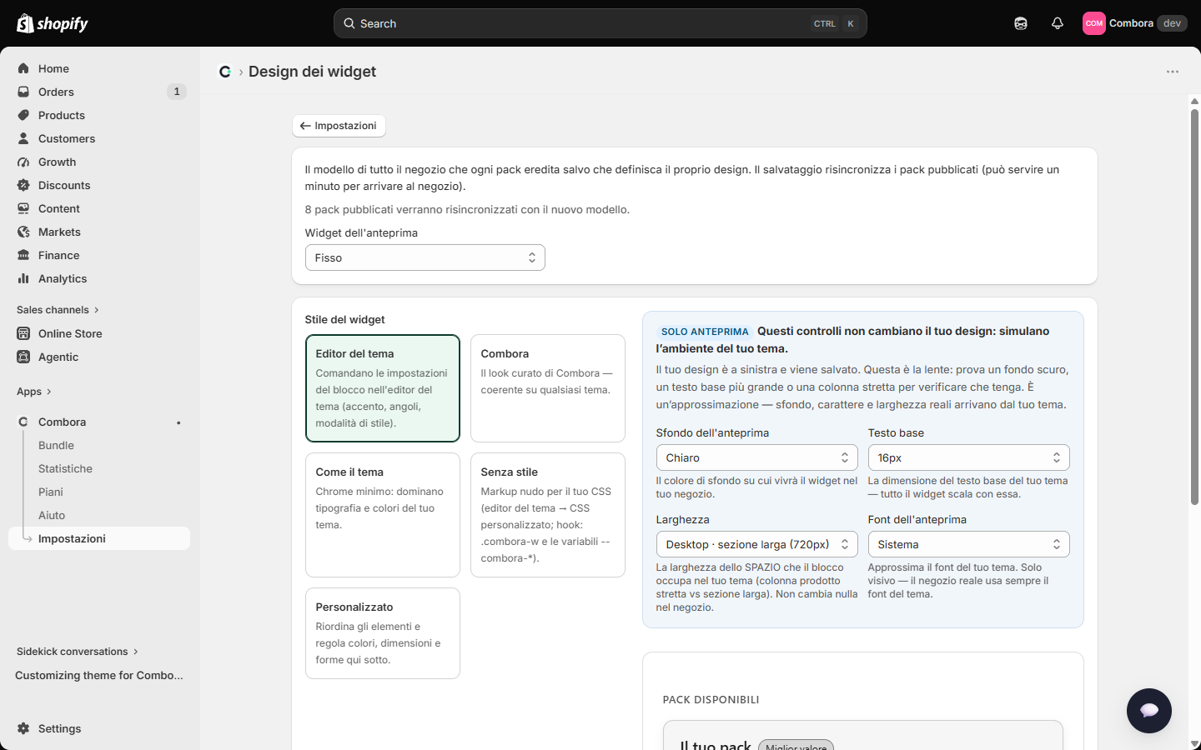This screenshot has height=750, width=1201.
Task: Select the Come il tema style card
Action: 383,515
